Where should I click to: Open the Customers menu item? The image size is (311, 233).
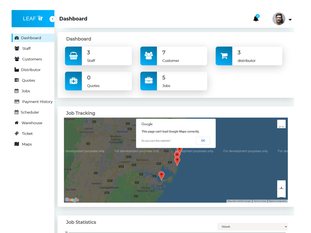33,59
